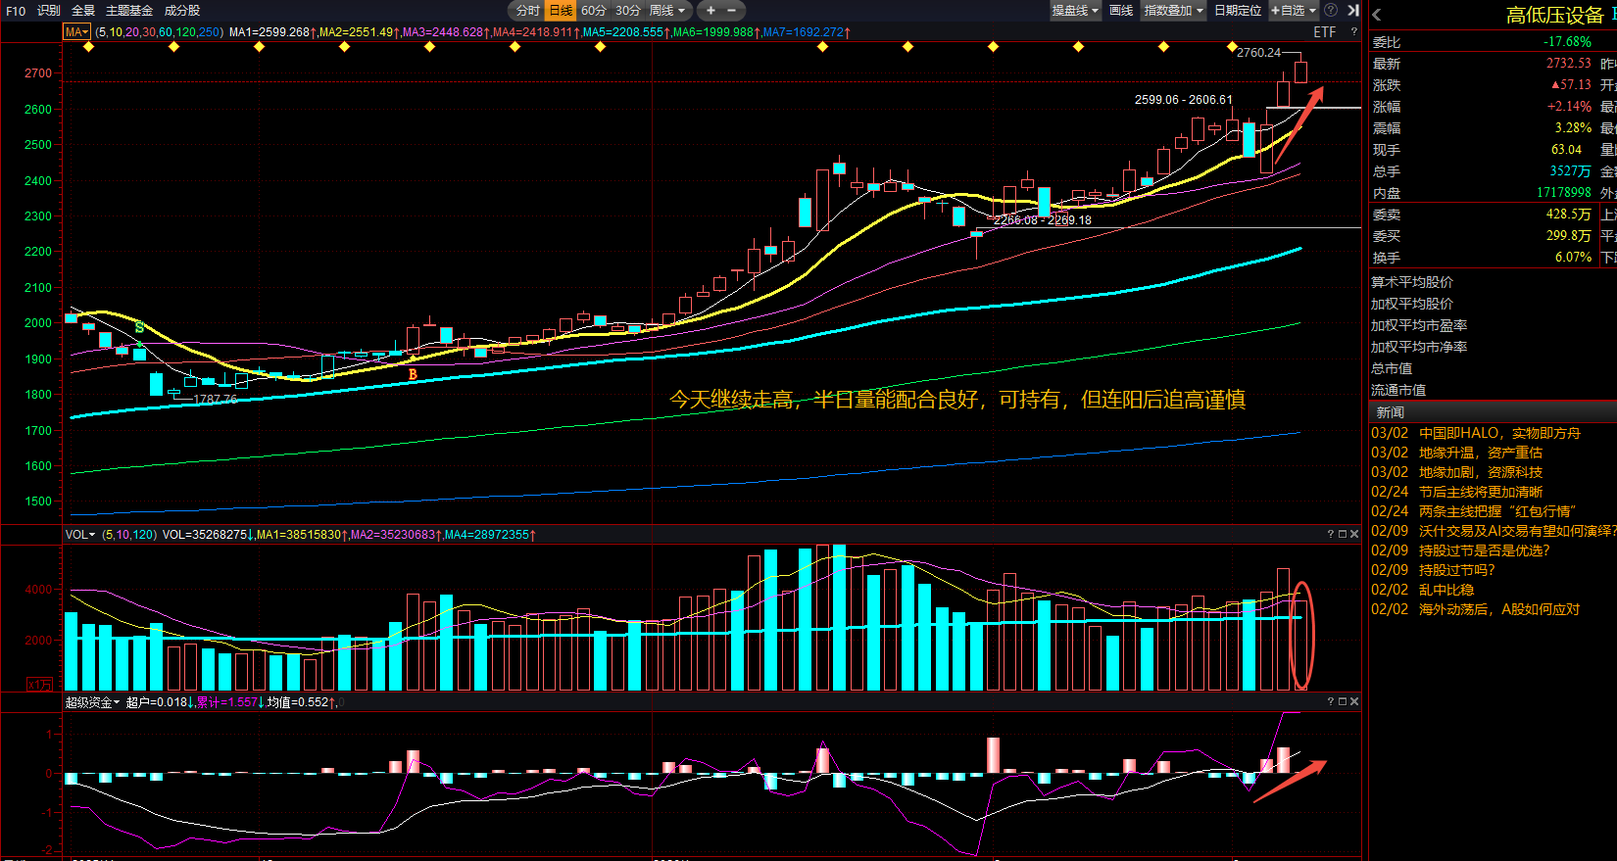Collapse side panel with the arrow-bar icon
The image size is (1617, 861).
1353,11
